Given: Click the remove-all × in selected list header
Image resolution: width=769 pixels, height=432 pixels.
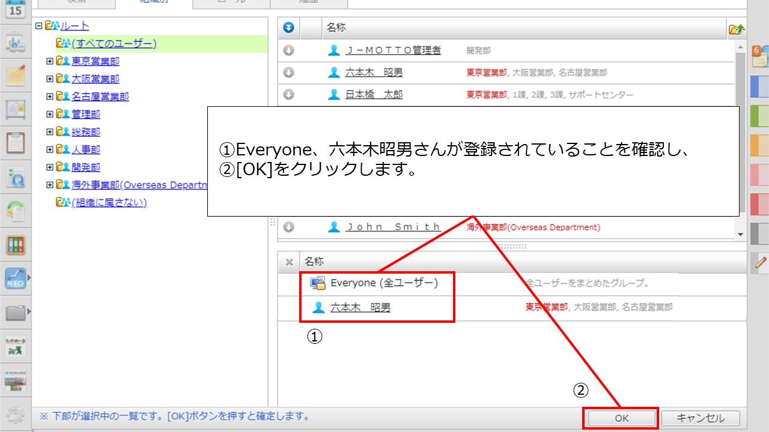Looking at the screenshot, I should [x=289, y=262].
